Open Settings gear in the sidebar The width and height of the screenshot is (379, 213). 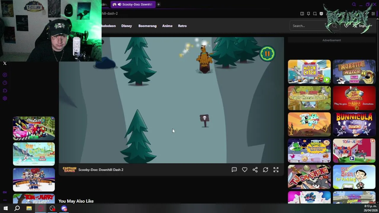point(5,99)
